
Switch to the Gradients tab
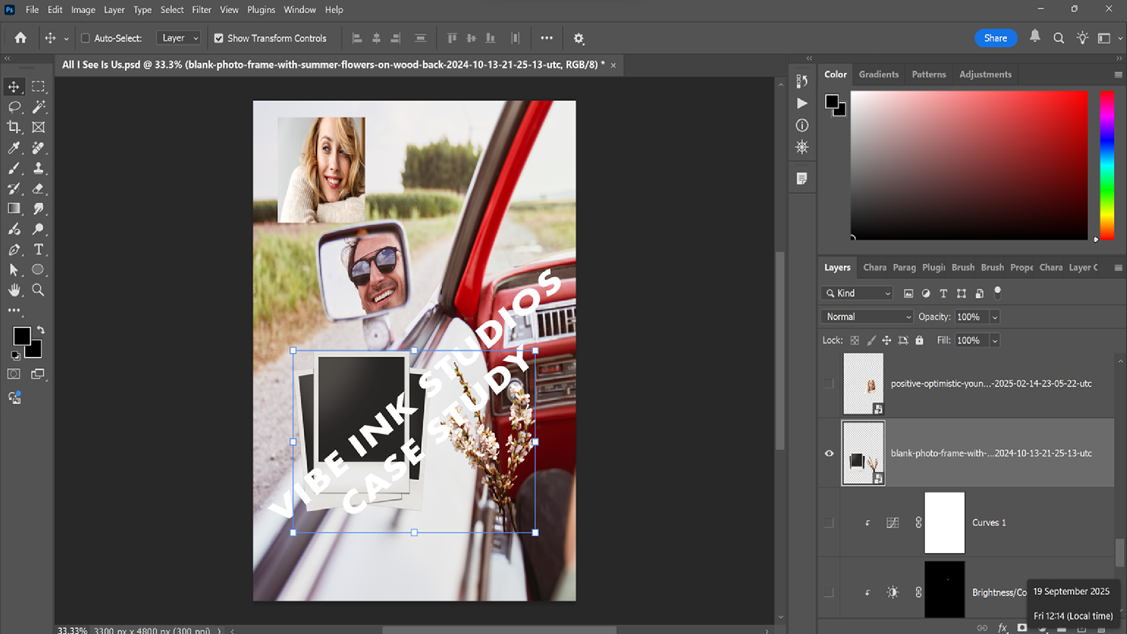pyautogui.click(x=878, y=75)
